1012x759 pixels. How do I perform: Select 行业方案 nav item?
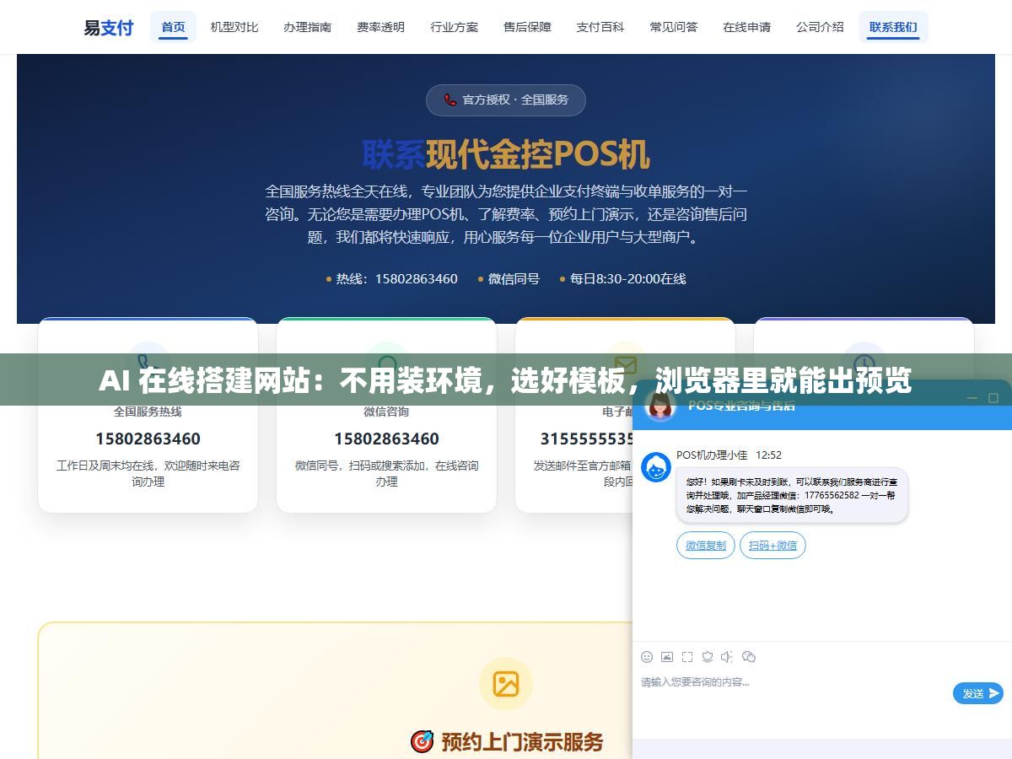click(455, 27)
